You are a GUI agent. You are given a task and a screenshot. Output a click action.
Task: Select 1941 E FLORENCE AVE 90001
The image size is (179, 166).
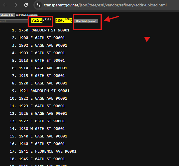(48, 151)
